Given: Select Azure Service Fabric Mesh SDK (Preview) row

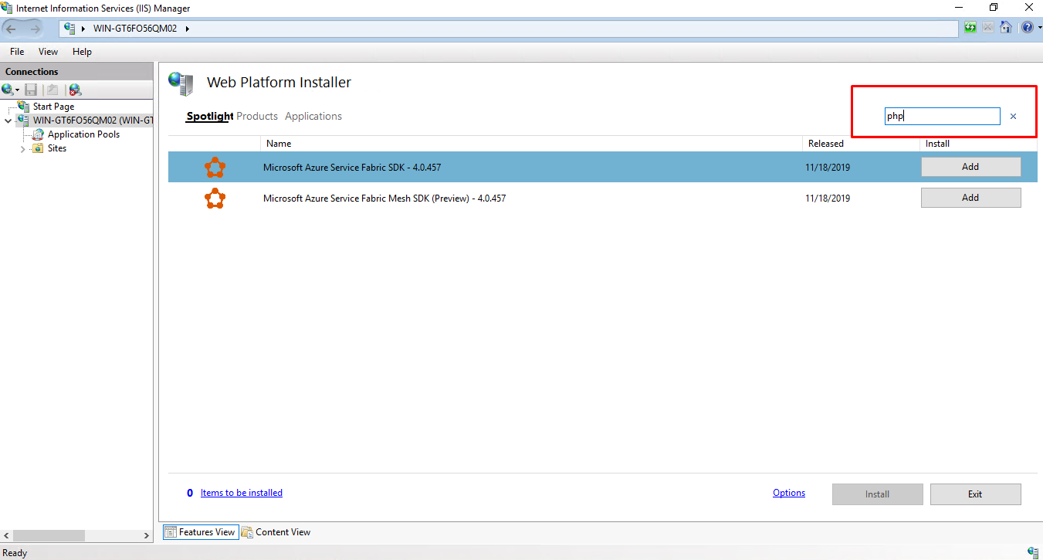Looking at the screenshot, I should (x=602, y=199).
